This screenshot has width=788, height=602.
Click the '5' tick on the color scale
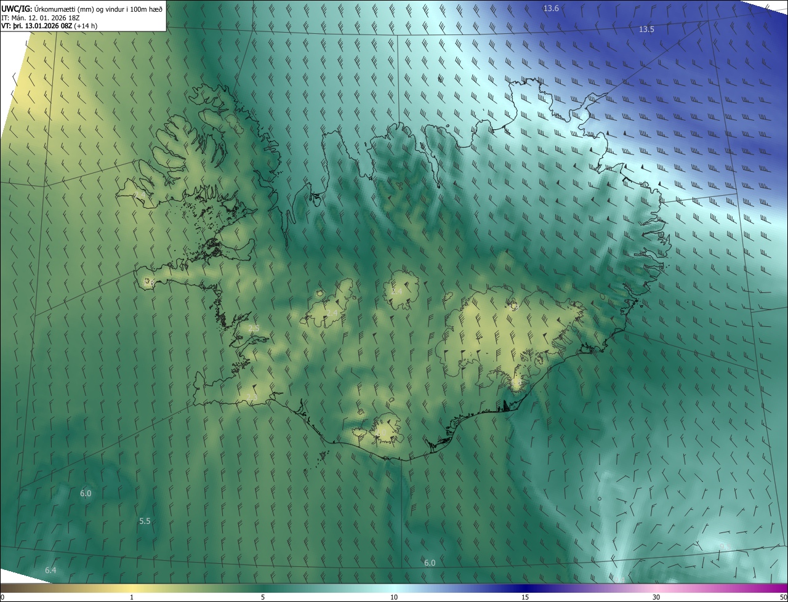click(x=263, y=597)
